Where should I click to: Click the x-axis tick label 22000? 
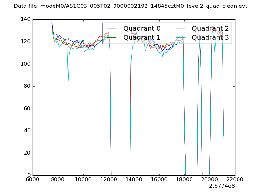(x=235, y=180)
